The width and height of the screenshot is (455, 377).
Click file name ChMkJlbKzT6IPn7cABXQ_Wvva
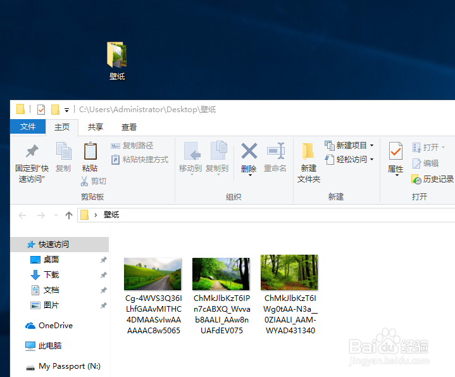click(x=221, y=314)
